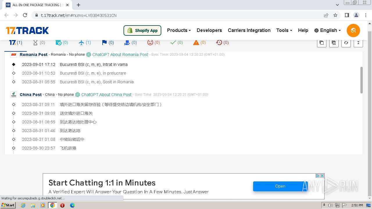The height and width of the screenshot is (209, 372).
Task: Click the 'Start Chatting 1:1 in Minutes' ad headline
Action: coord(102,183)
